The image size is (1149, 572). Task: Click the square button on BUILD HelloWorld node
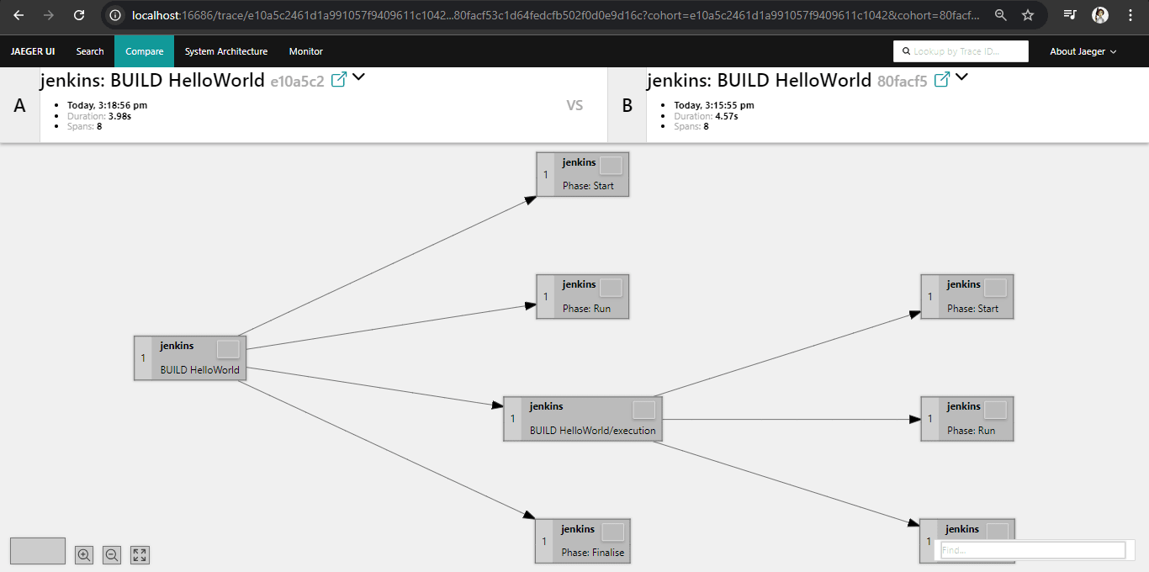(228, 349)
